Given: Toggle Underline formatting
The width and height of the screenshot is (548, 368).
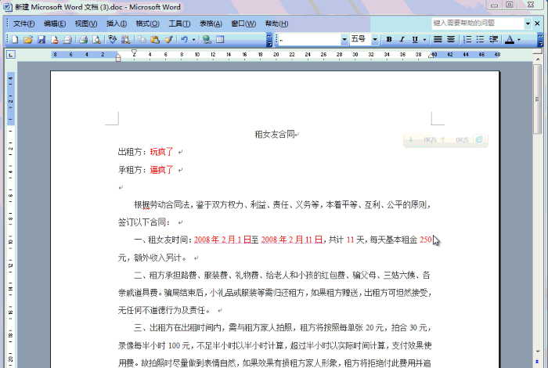Looking at the screenshot, I should click(x=415, y=39).
